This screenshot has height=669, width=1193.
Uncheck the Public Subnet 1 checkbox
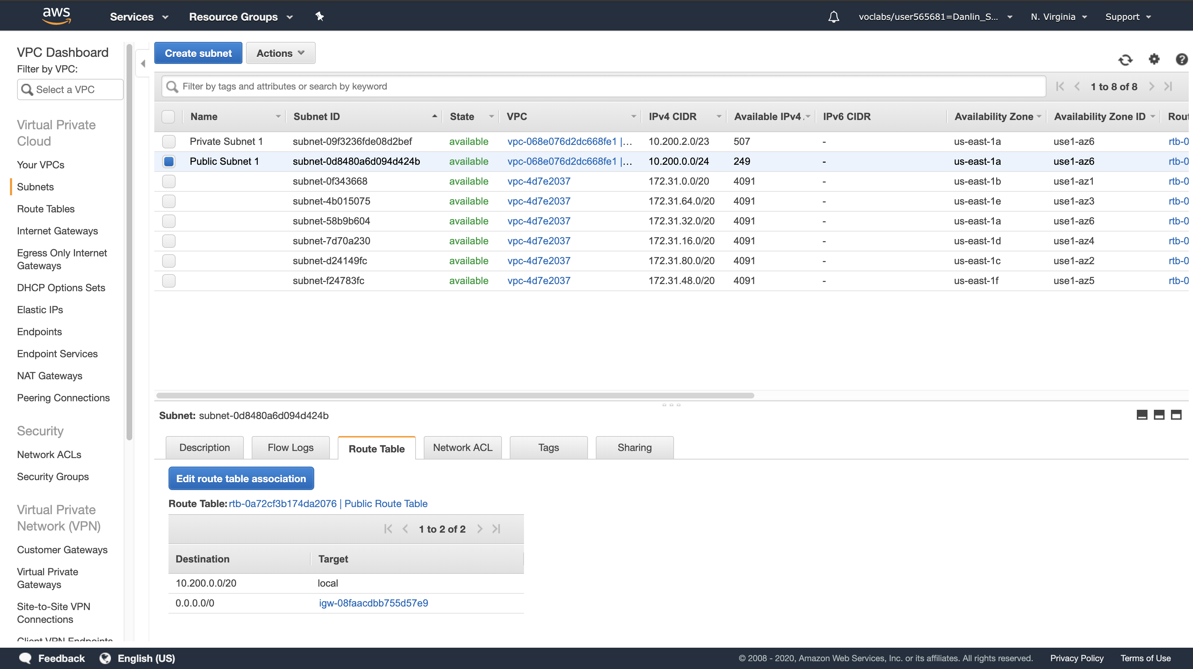tap(168, 162)
